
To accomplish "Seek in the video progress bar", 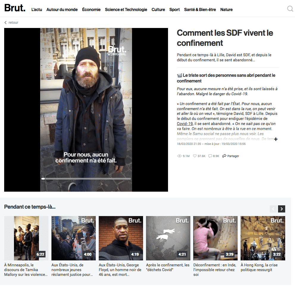I will [86, 179].
